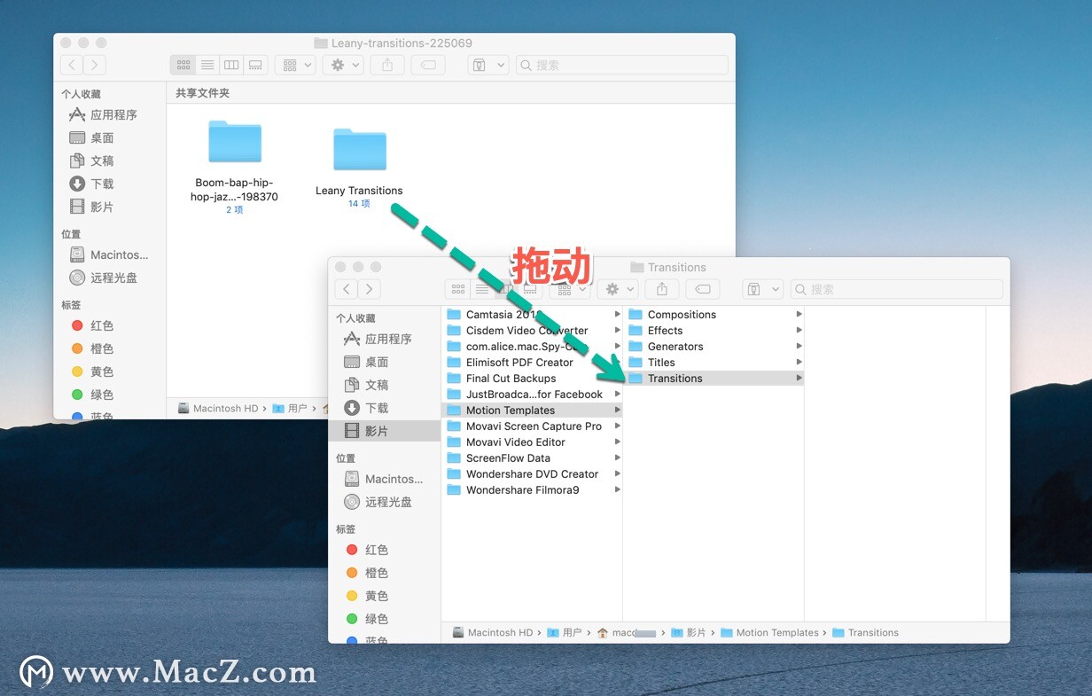Select Transitions folder in column list

pyautogui.click(x=714, y=379)
